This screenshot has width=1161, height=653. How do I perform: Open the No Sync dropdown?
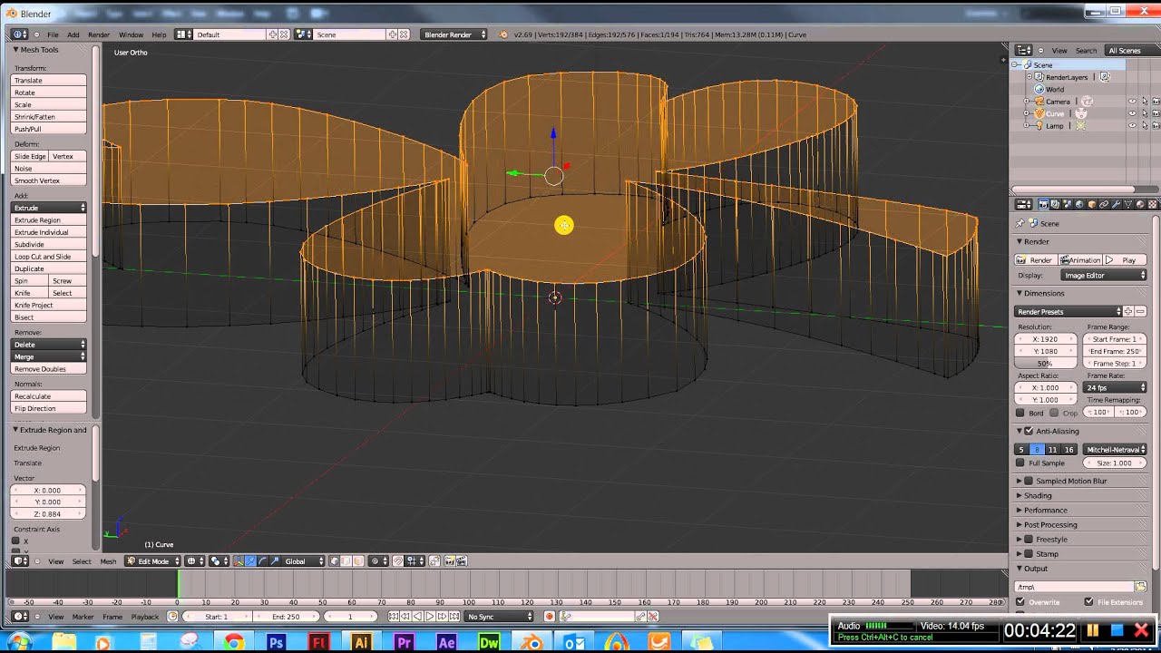(499, 617)
